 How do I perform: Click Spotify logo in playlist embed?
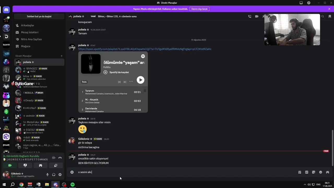(x=143, y=56)
